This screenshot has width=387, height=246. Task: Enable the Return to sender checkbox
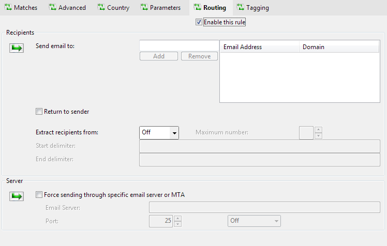click(39, 112)
